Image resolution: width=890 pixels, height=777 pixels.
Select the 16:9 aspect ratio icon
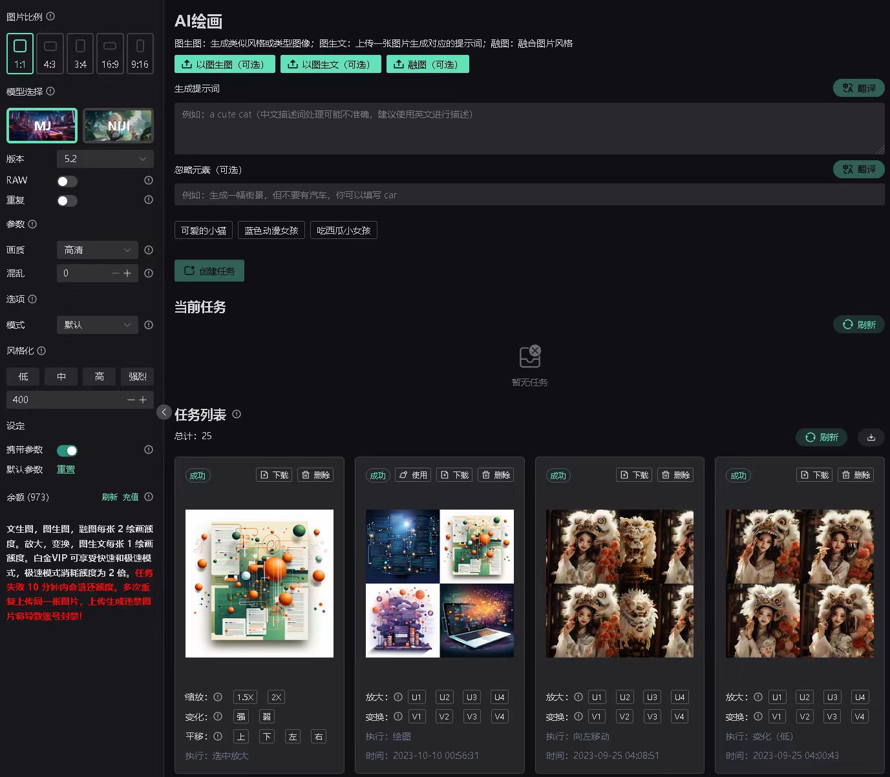point(110,53)
